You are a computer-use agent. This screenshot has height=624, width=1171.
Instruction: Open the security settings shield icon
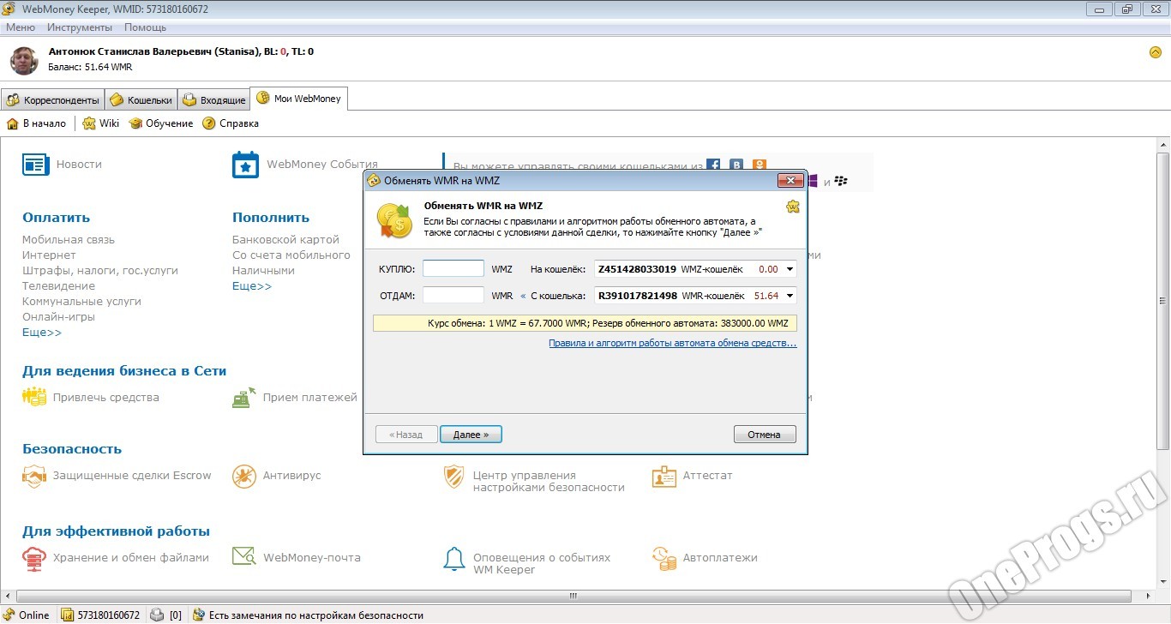tap(454, 477)
